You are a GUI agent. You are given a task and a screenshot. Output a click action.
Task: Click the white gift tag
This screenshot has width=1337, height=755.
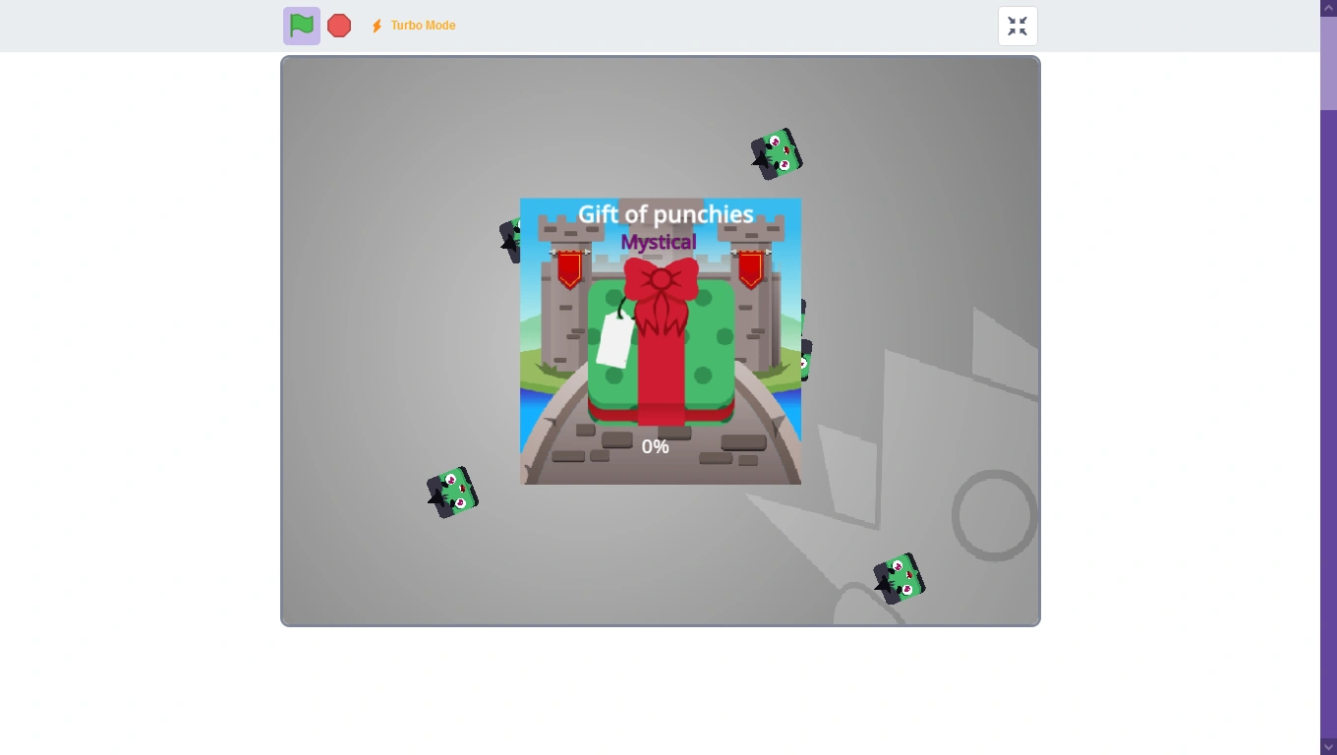[x=616, y=339]
